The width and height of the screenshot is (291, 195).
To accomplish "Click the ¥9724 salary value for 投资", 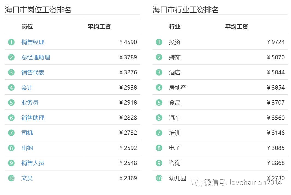I will tap(276, 42).
